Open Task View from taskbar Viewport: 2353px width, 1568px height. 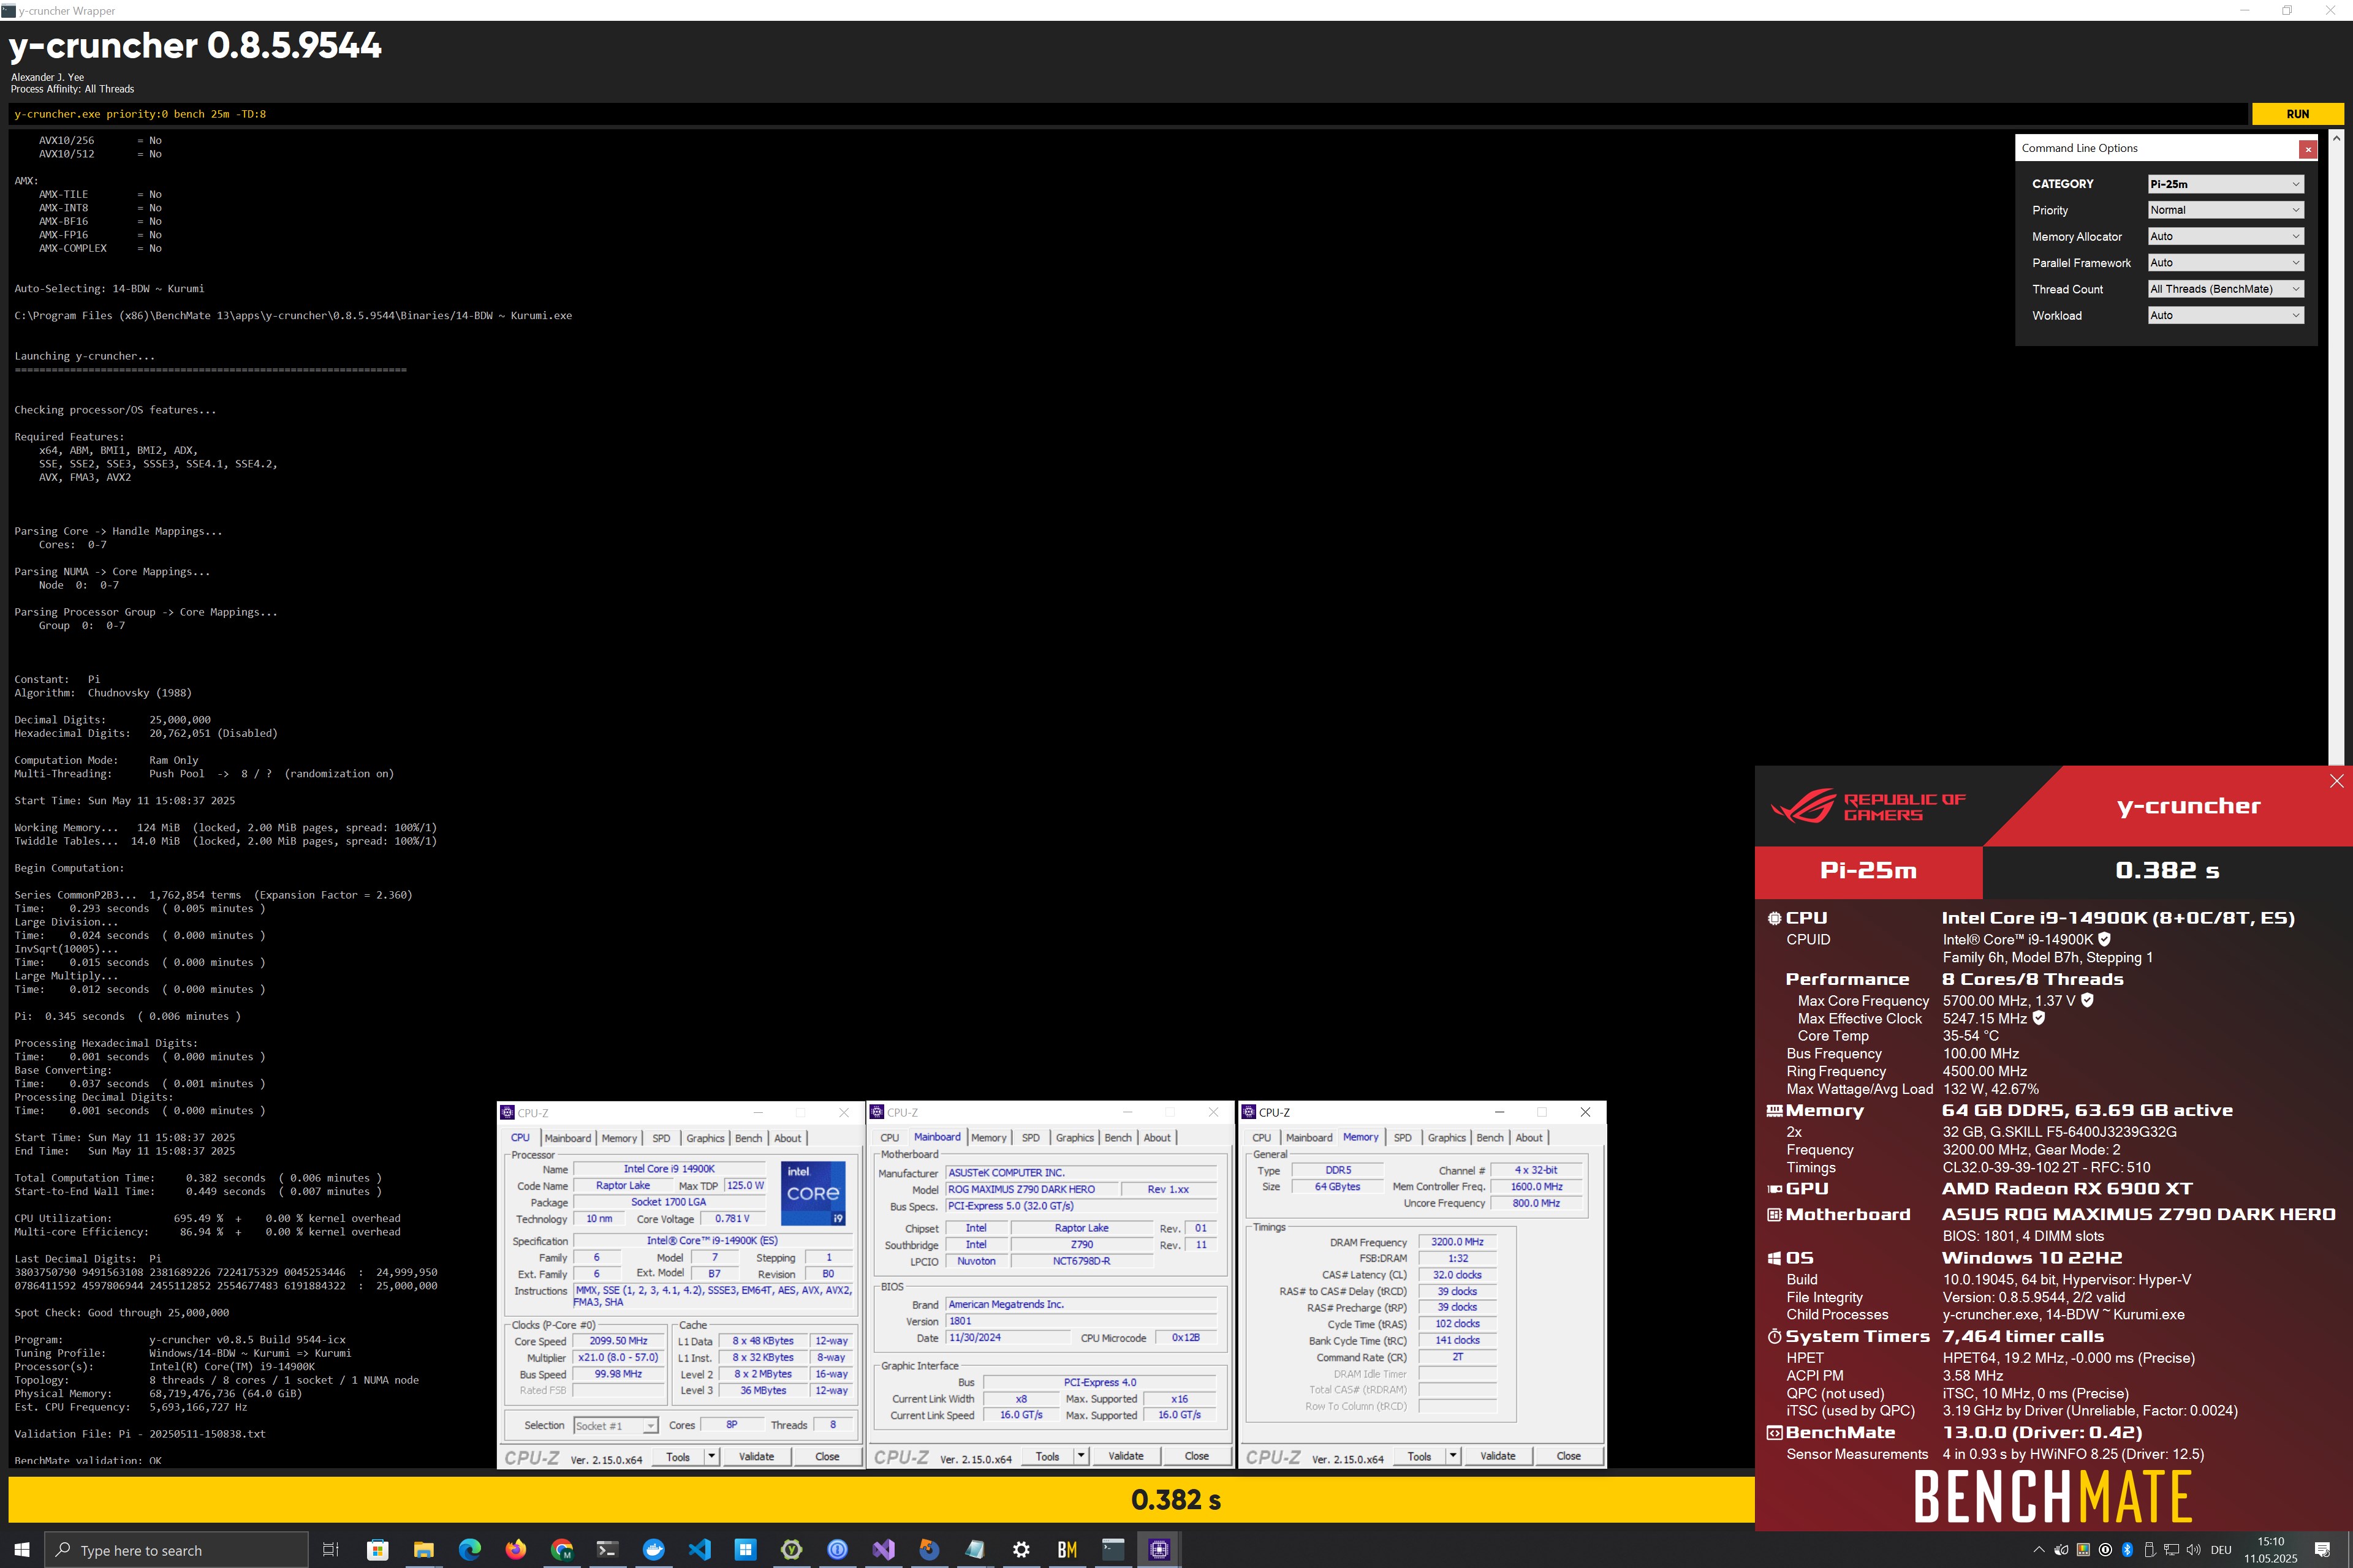coord(330,1550)
